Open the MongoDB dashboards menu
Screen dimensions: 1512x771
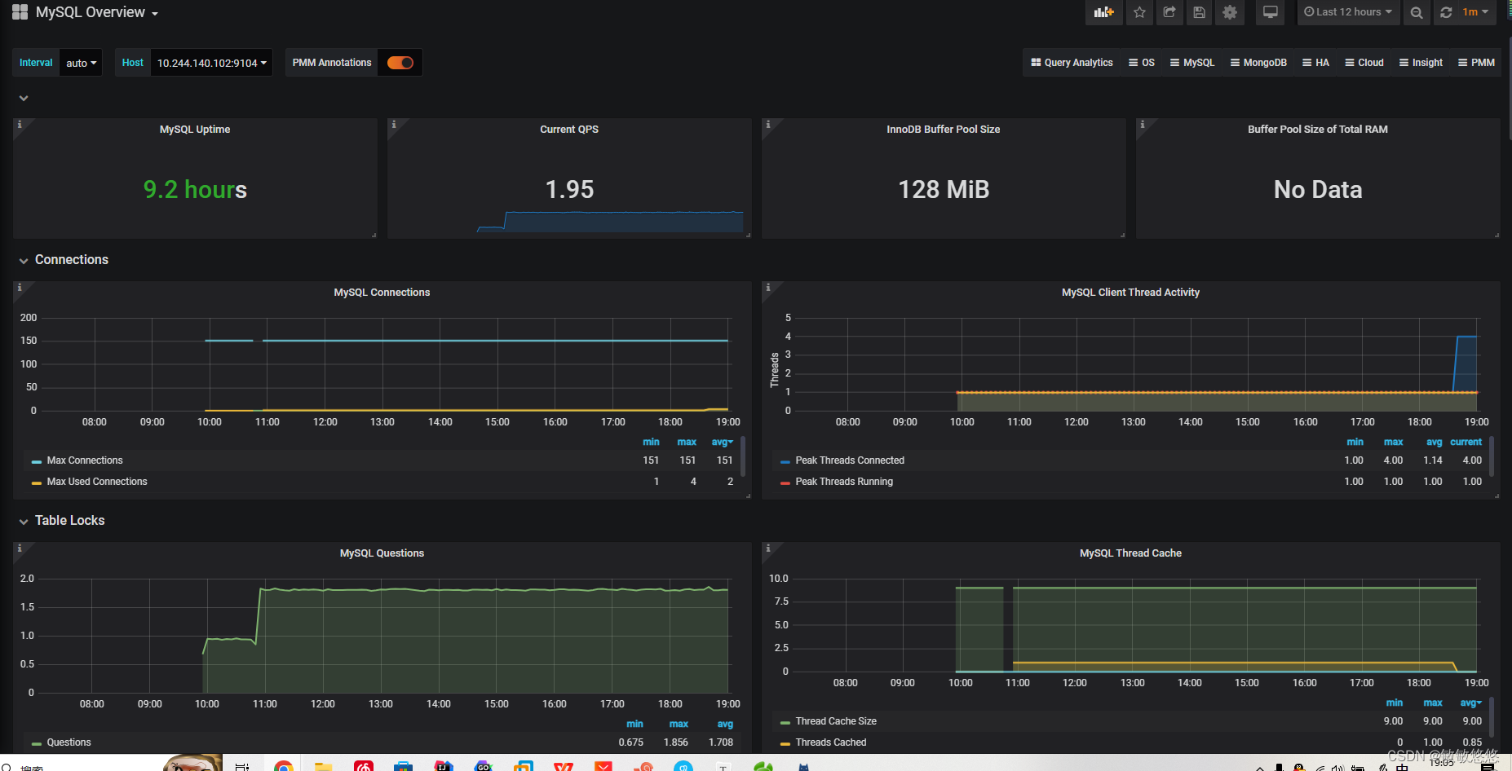pos(1258,63)
